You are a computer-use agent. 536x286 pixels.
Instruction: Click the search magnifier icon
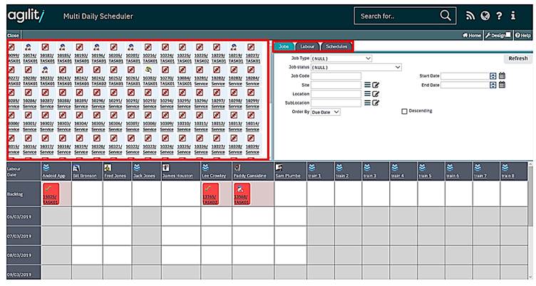tap(445, 16)
